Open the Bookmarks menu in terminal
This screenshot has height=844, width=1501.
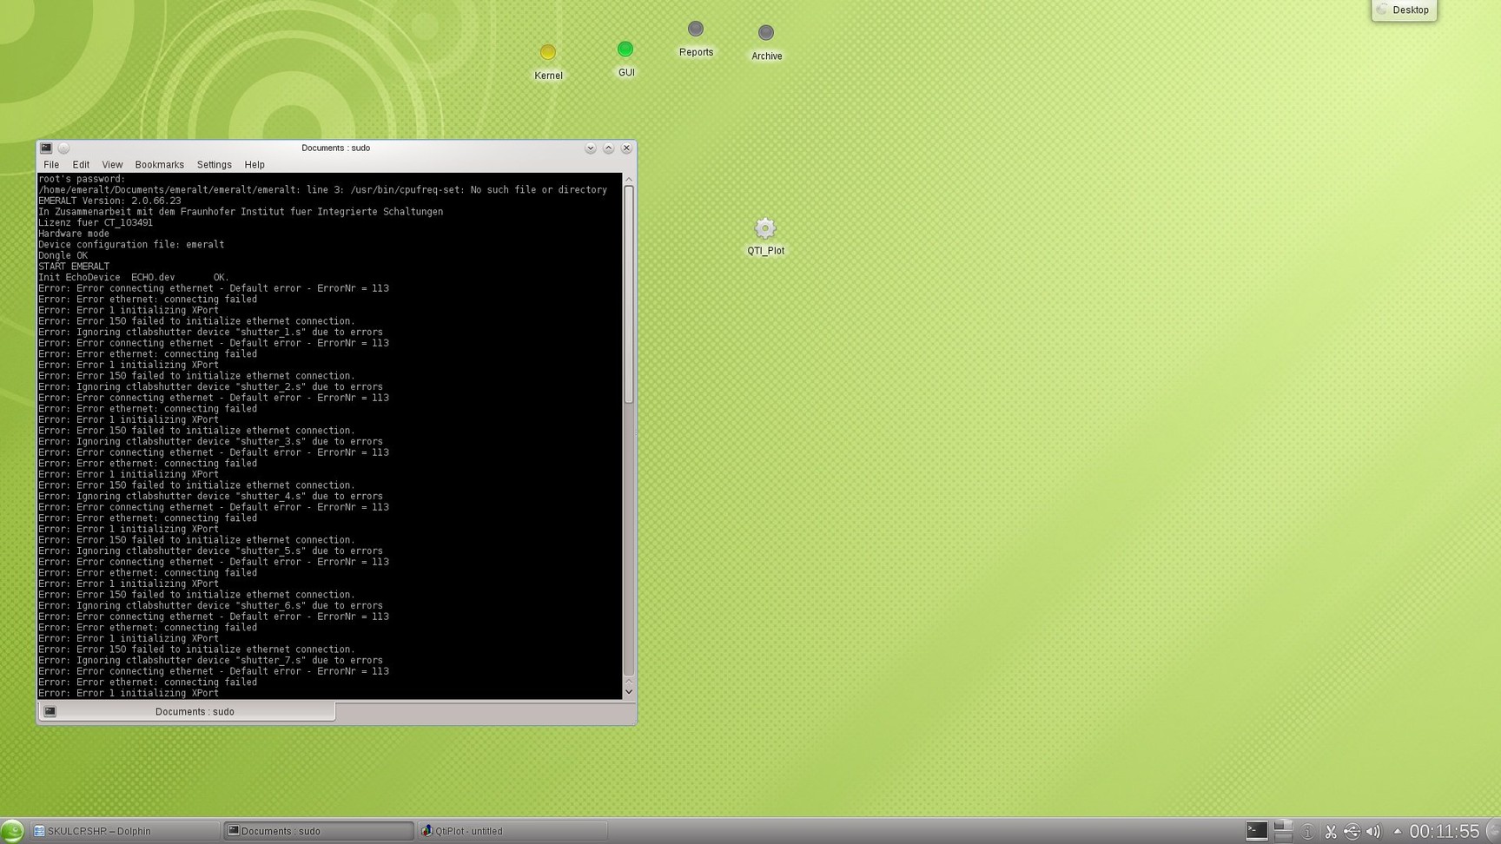pyautogui.click(x=159, y=165)
